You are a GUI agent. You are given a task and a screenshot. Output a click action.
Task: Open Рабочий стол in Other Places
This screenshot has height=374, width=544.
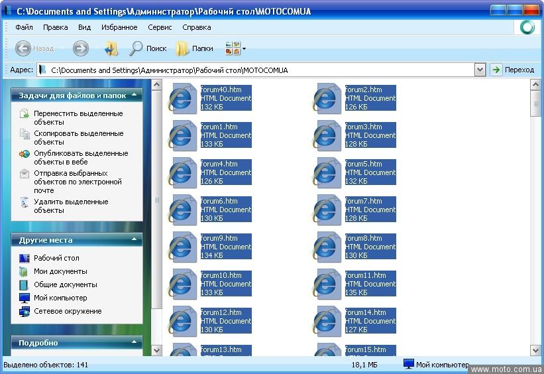[x=56, y=258]
